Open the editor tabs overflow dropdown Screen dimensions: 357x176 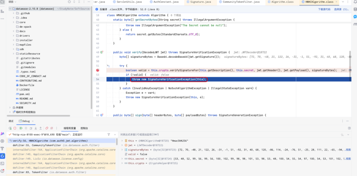point(343,2)
